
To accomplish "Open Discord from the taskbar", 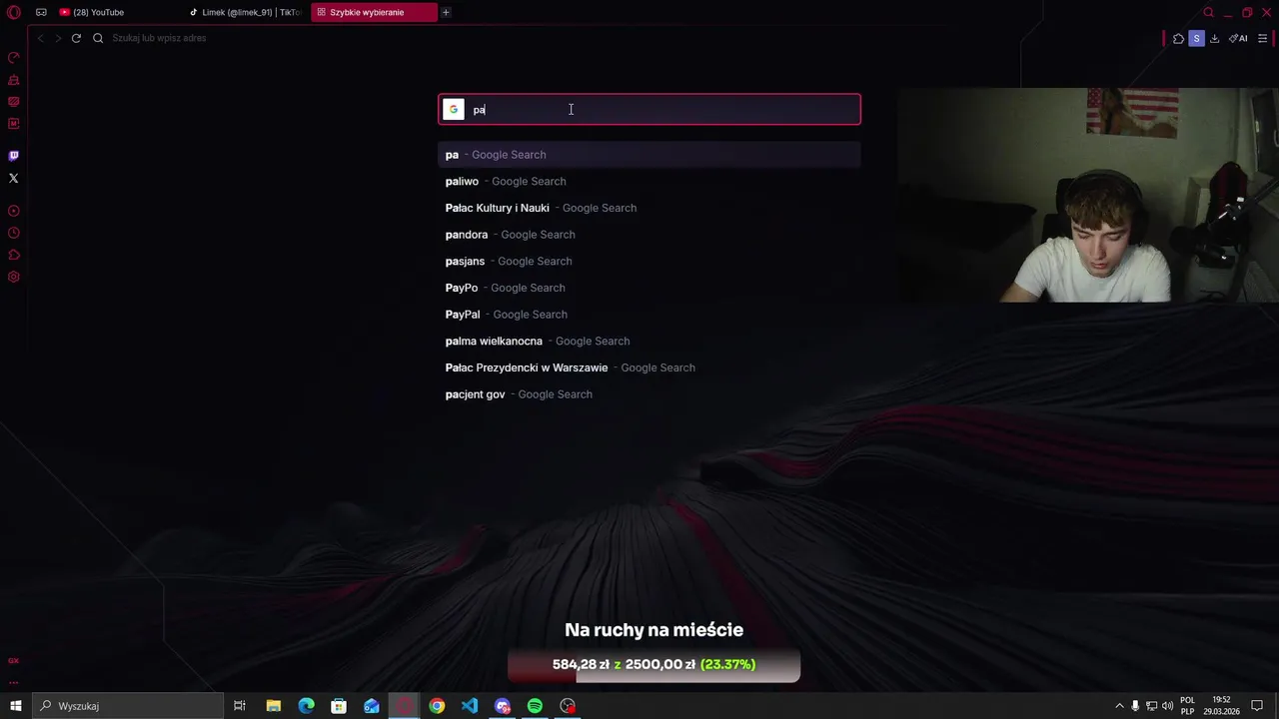I will pyautogui.click(x=503, y=706).
